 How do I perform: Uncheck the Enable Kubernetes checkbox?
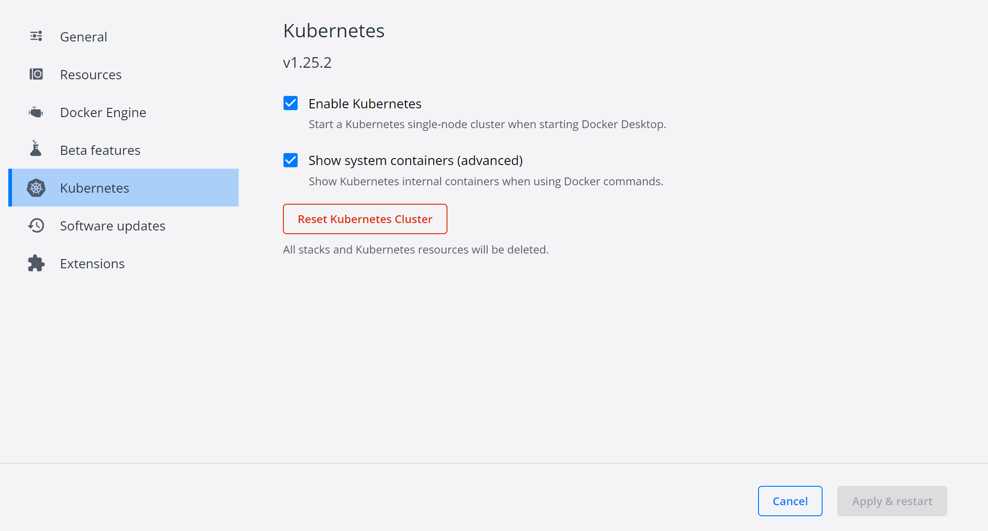point(290,103)
